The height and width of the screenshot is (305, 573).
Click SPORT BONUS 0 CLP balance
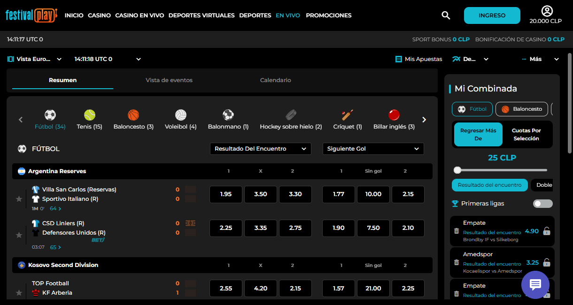(x=441, y=39)
